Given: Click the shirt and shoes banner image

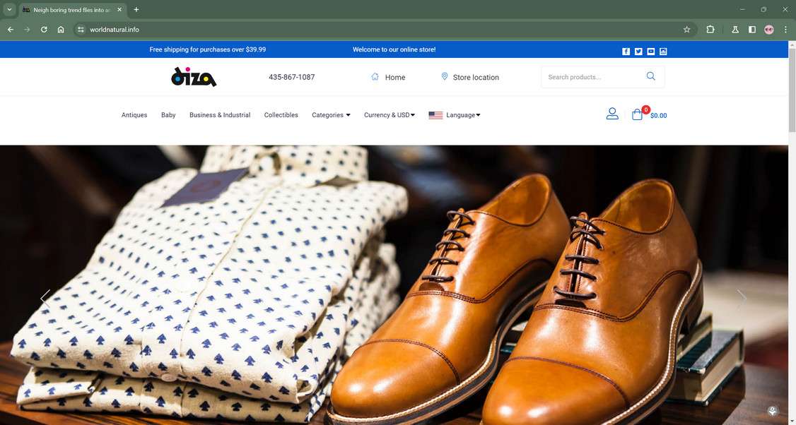Looking at the screenshot, I should coord(394,285).
